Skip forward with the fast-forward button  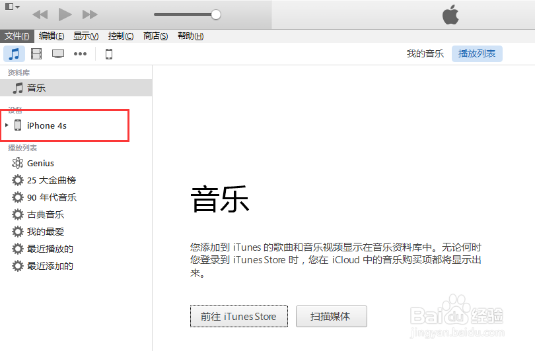tap(90, 15)
